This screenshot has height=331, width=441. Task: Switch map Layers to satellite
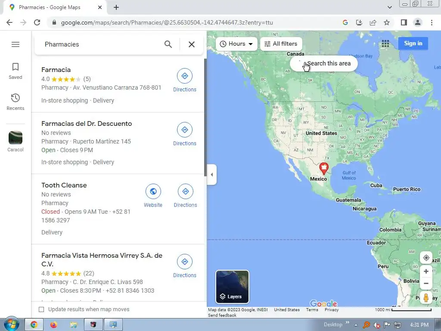click(x=232, y=287)
